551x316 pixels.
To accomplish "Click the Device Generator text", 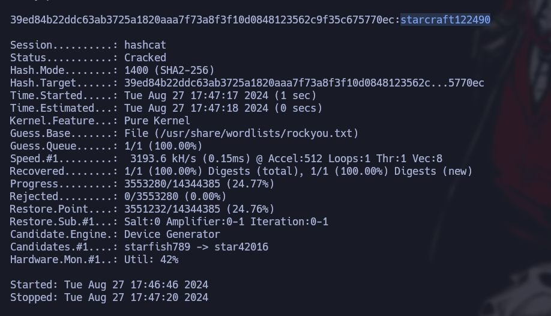I will (x=172, y=234).
